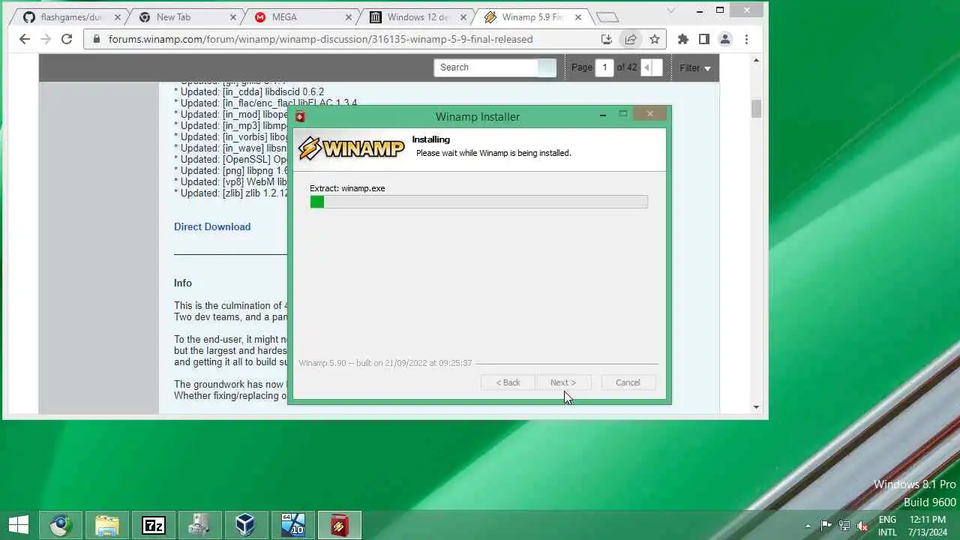The image size is (960, 540).
Task: Click the install page icon in address bar
Action: tap(607, 39)
